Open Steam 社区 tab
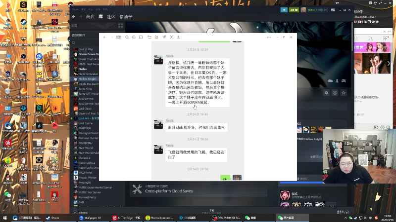 coord(111,17)
